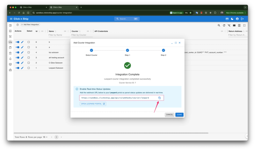Image resolution: width=255 pixels, height=150 pixels.
Task: Click the help question mark icon
Action: point(18,25)
